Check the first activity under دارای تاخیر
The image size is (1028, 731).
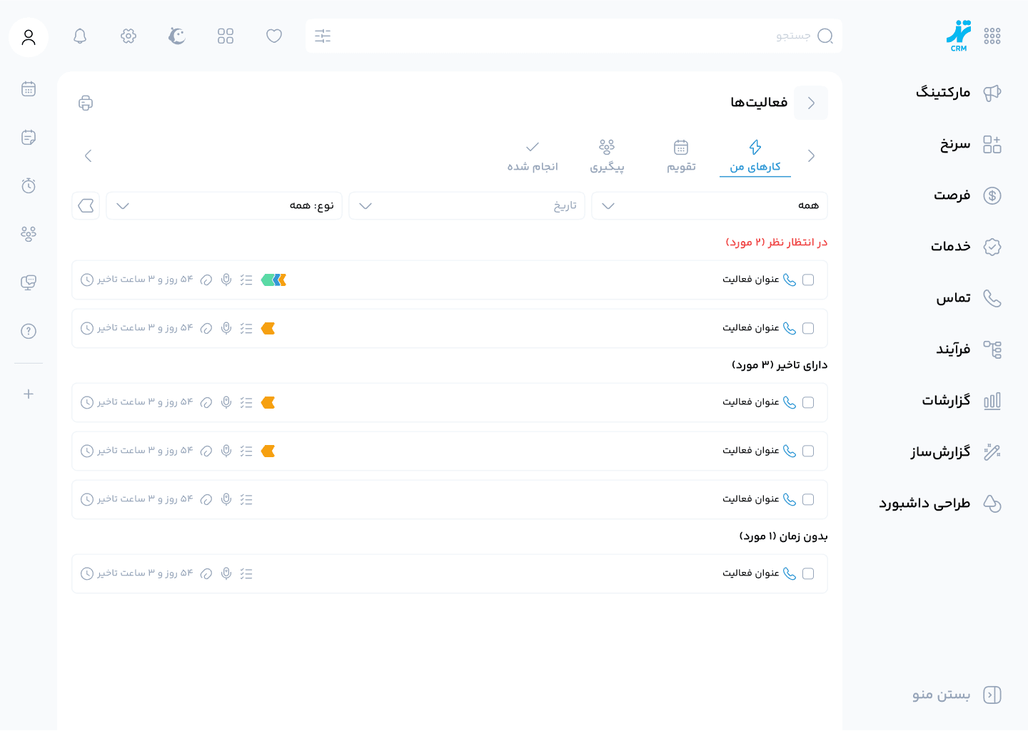coord(808,402)
